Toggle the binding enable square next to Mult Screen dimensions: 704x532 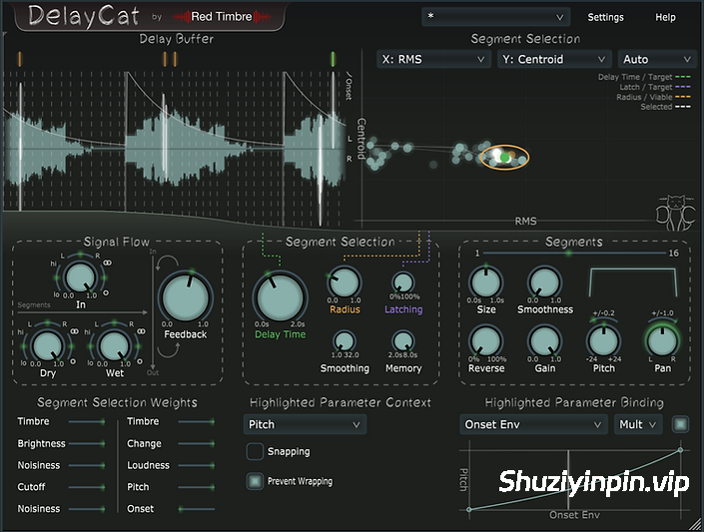click(x=680, y=424)
